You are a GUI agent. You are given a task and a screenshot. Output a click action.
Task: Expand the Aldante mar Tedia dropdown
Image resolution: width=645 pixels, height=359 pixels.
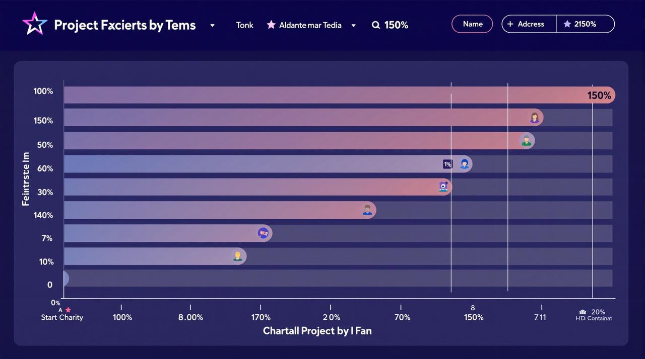point(353,26)
